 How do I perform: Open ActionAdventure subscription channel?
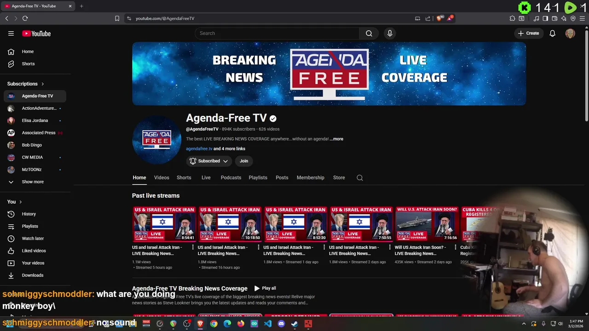[x=35, y=108]
